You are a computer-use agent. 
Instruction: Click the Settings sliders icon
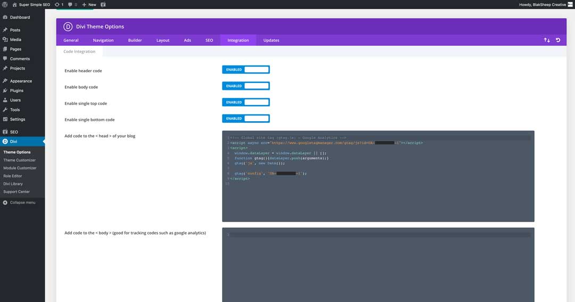(5, 119)
